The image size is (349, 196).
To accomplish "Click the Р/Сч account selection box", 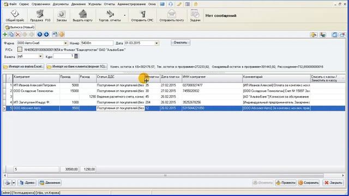I will pos(20,50).
